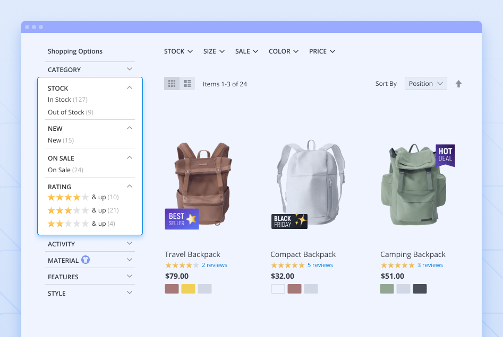
Task: Open the 2 reviews link for Travel Backpack
Action: [x=214, y=265]
